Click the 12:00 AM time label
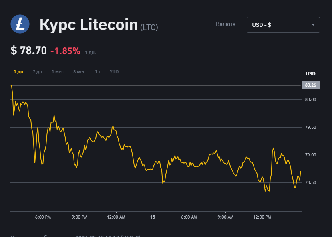Screen dimensions: 332x237 pos(116,217)
